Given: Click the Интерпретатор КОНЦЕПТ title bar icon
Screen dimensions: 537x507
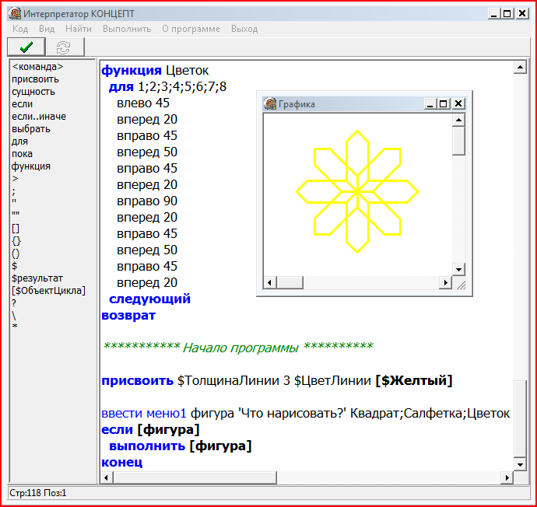Looking at the screenshot, I should point(14,13).
